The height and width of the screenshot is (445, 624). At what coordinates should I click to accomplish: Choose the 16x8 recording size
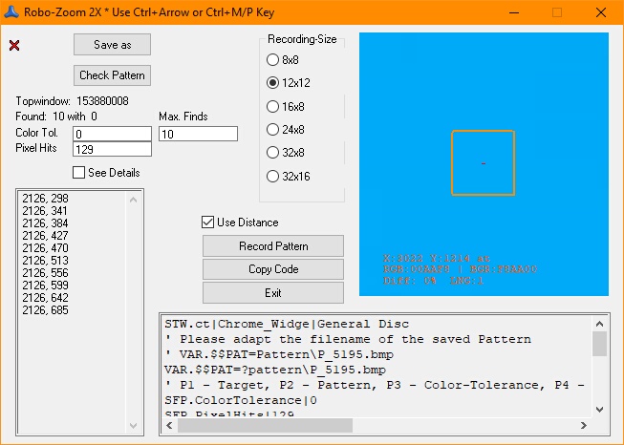coord(272,107)
